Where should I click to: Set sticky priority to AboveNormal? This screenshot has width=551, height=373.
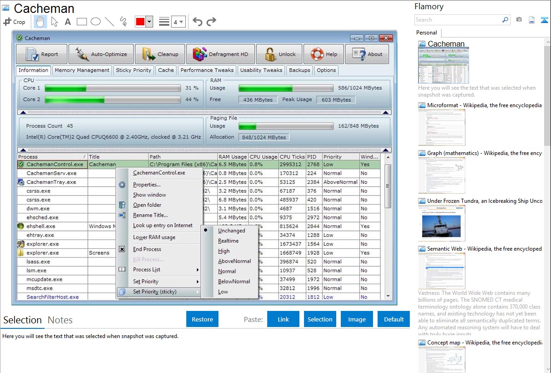(234, 261)
